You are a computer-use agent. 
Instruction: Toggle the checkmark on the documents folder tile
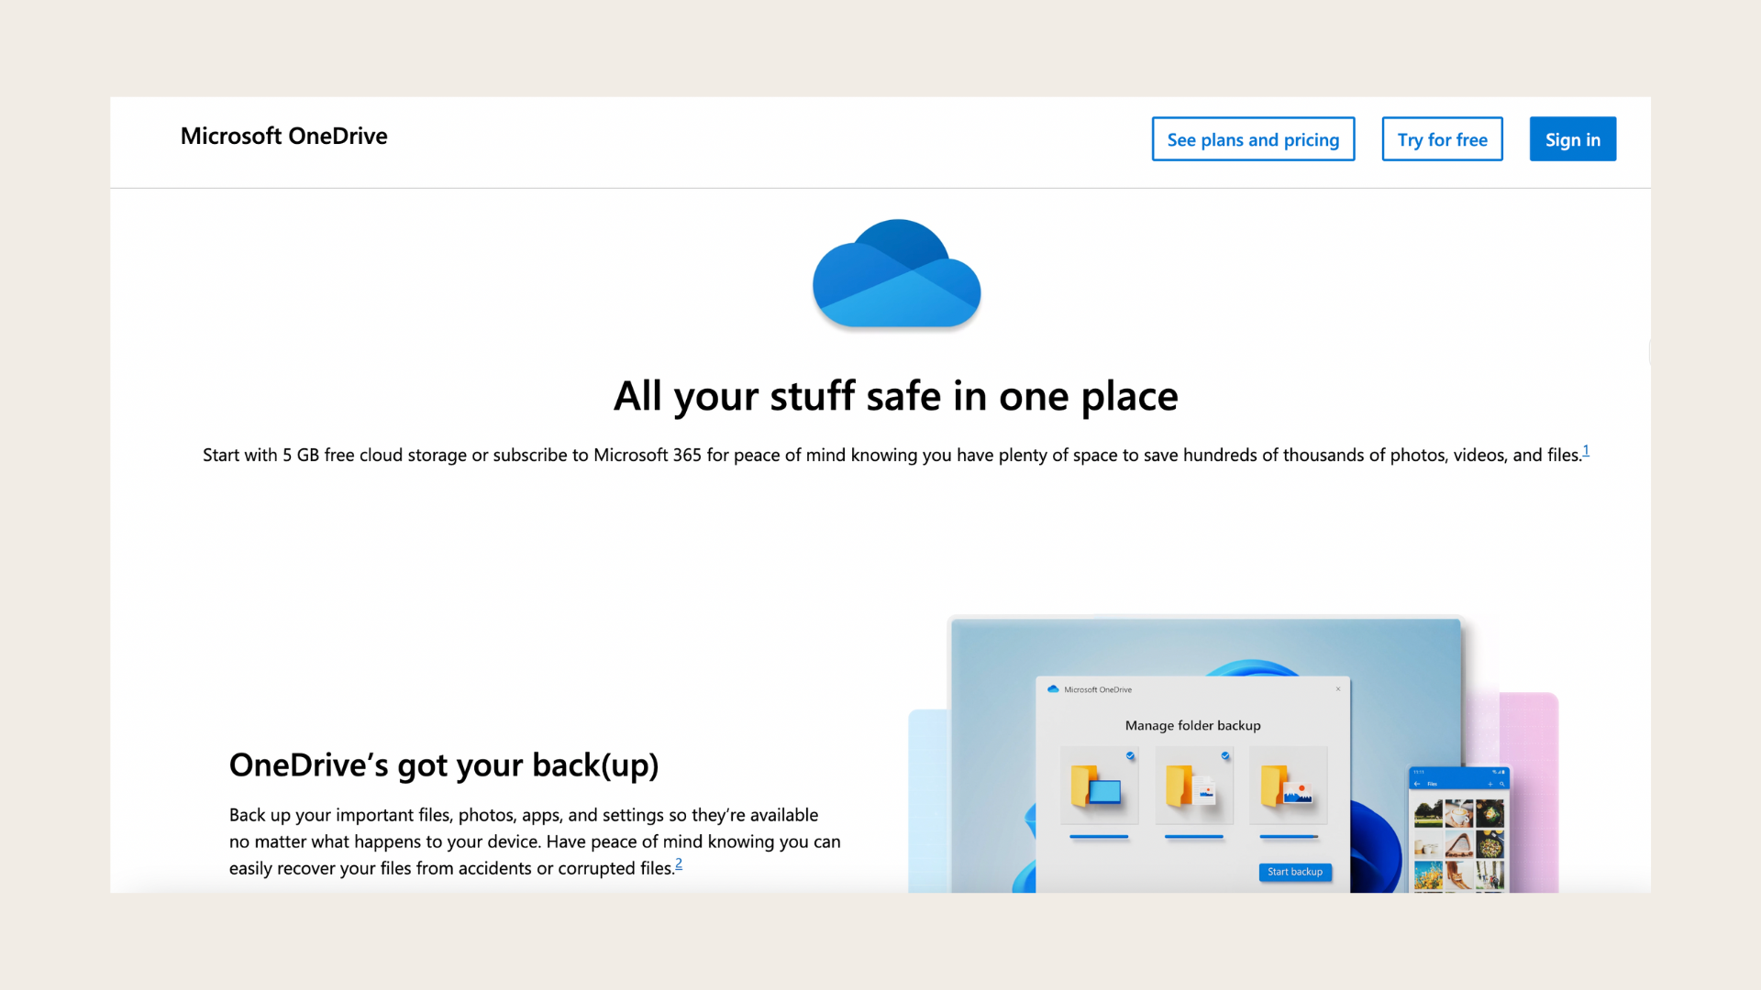click(x=1225, y=756)
